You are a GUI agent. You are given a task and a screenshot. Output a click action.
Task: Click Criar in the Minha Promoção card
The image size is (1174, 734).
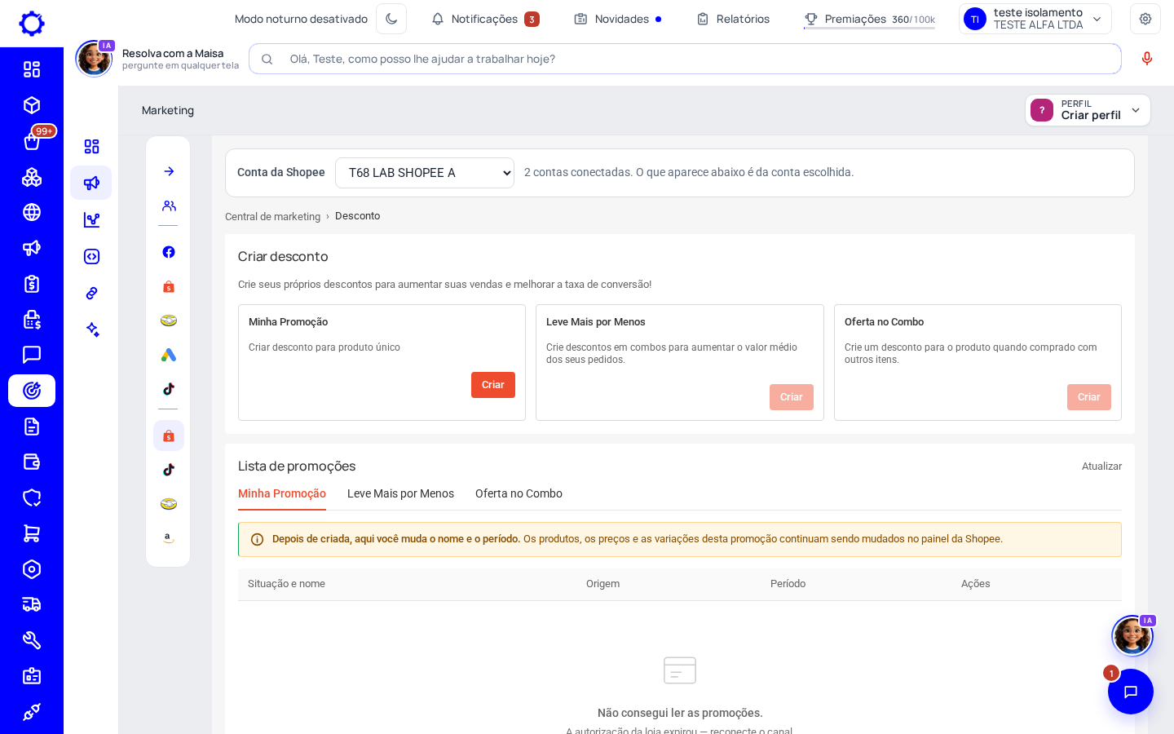(x=493, y=385)
